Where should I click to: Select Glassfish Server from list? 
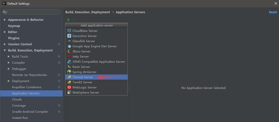click(97, 41)
